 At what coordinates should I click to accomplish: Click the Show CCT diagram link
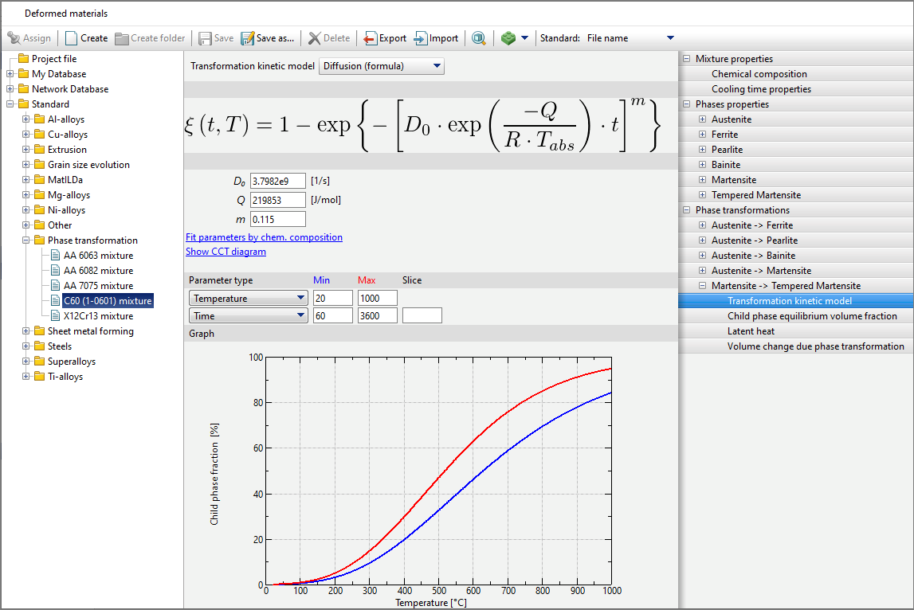click(x=226, y=252)
